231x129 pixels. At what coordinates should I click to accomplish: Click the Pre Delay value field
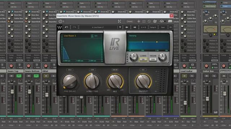pos(70,70)
